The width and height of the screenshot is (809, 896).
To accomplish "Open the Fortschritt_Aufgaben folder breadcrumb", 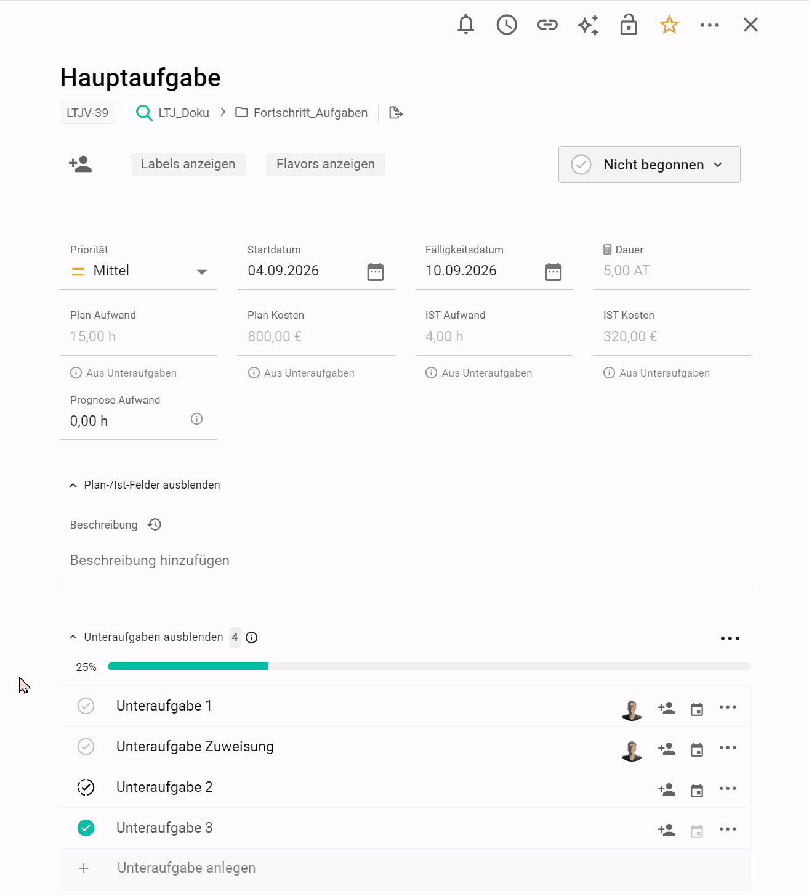I will click(x=302, y=113).
